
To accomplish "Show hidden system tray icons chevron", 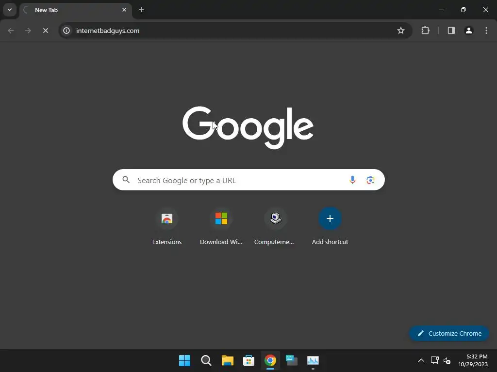I will [421, 360].
